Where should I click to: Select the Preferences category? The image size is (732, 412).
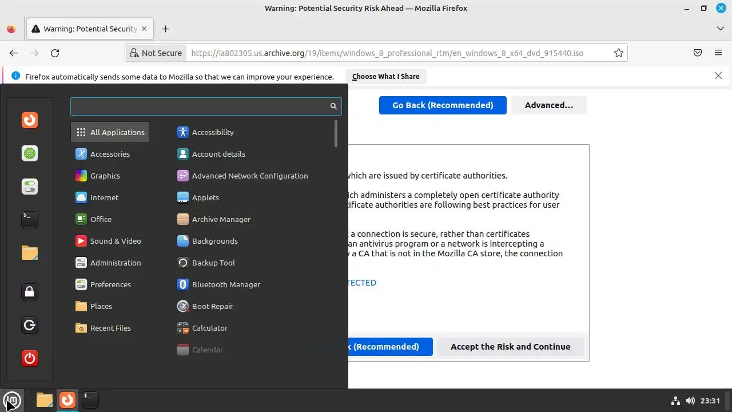point(110,284)
